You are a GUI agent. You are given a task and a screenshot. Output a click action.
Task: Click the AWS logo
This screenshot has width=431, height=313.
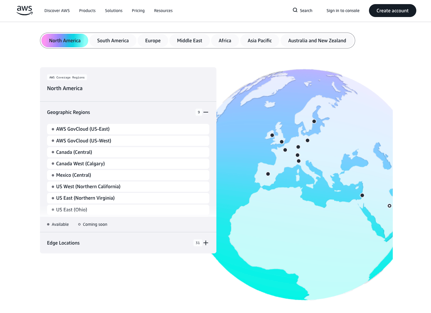(25, 11)
